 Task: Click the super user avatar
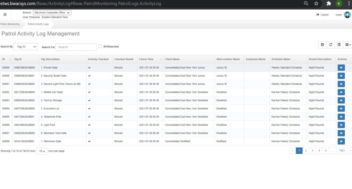tap(347, 15)
